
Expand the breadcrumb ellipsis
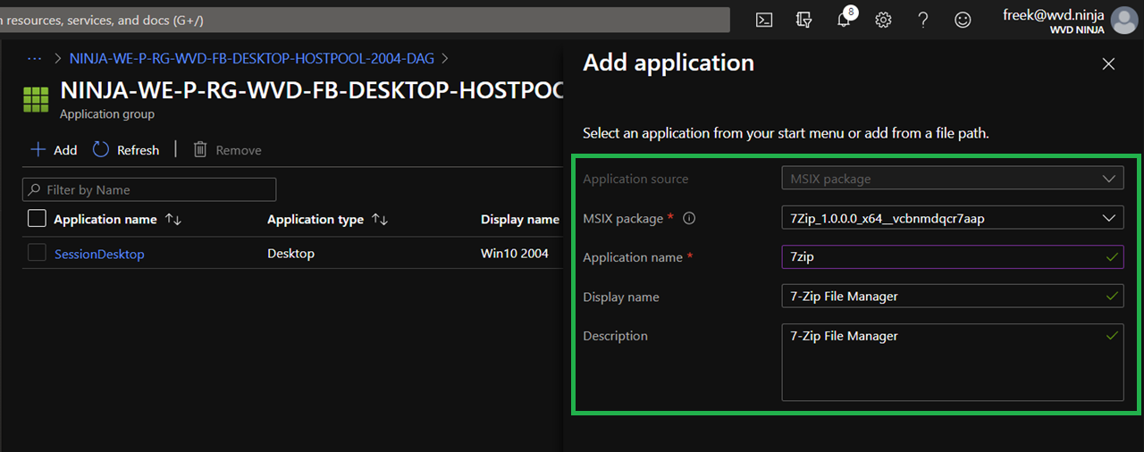tap(35, 58)
